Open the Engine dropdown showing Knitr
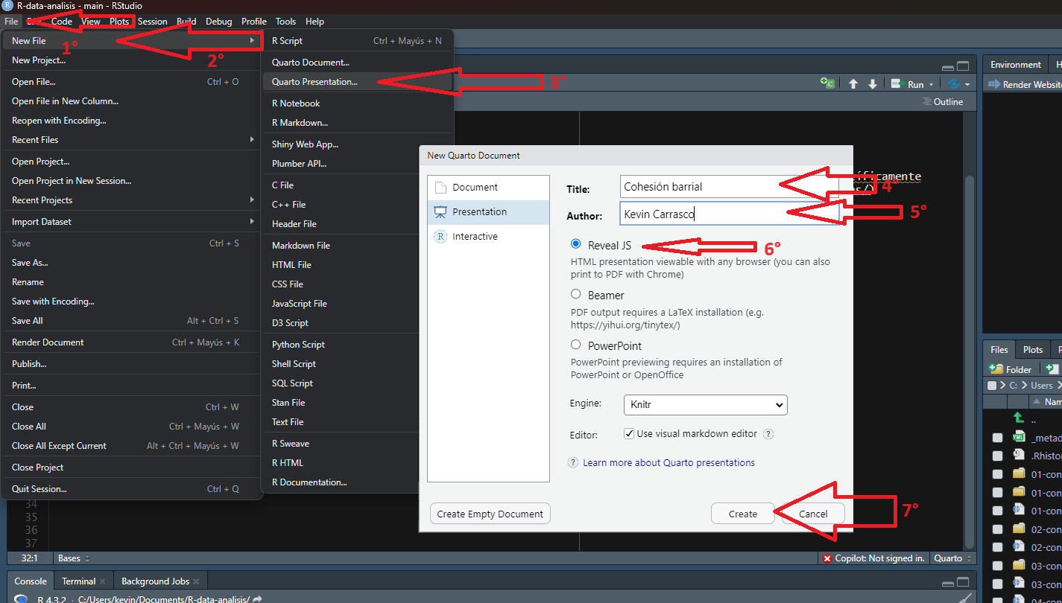 (x=705, y=405)
